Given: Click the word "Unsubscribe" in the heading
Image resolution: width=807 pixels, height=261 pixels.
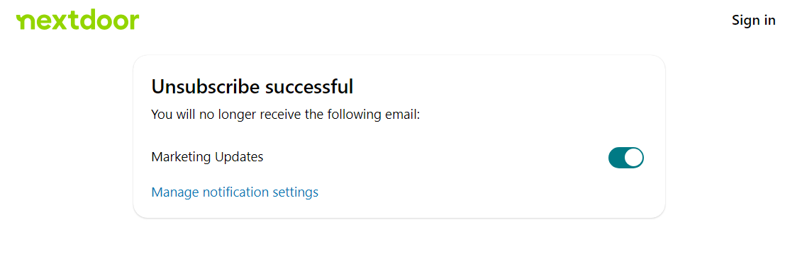Looking at the screenshot, I should click(206, 86).
